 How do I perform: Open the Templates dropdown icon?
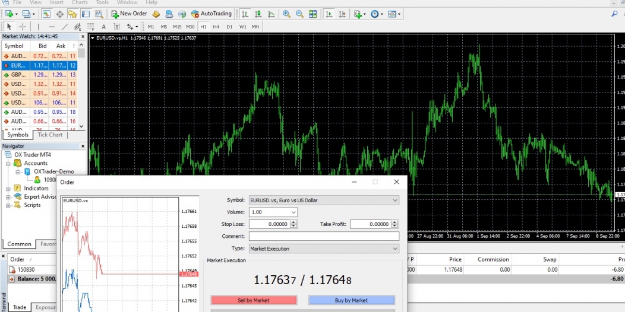394,14
